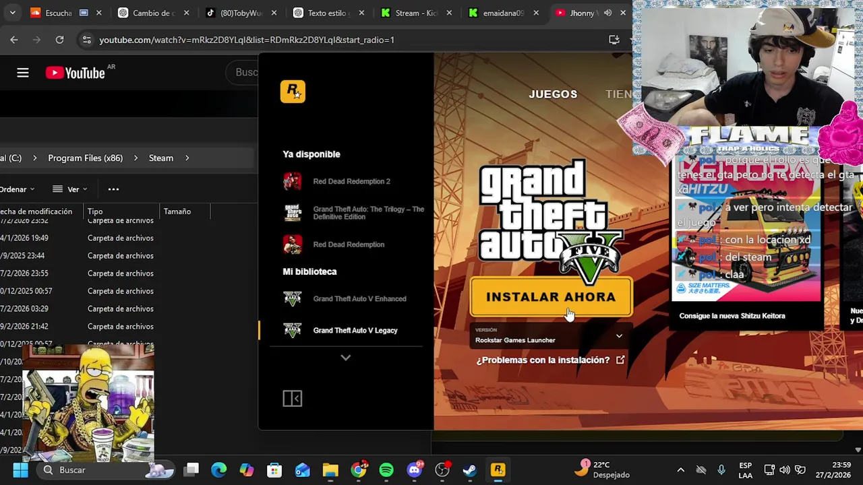This screenshot has width=863, height=485.
Task: Open Spotify from the taskbar
Action: tap(386, 470)
